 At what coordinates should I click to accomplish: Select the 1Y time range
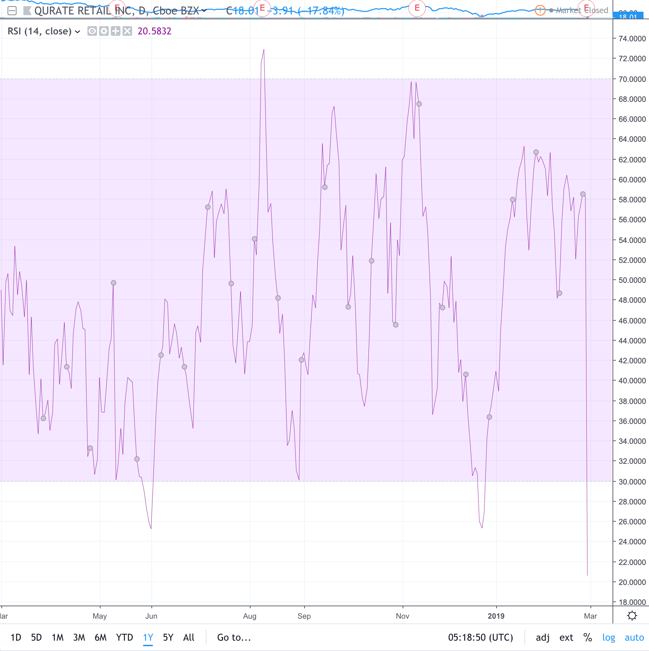[148, 638]
